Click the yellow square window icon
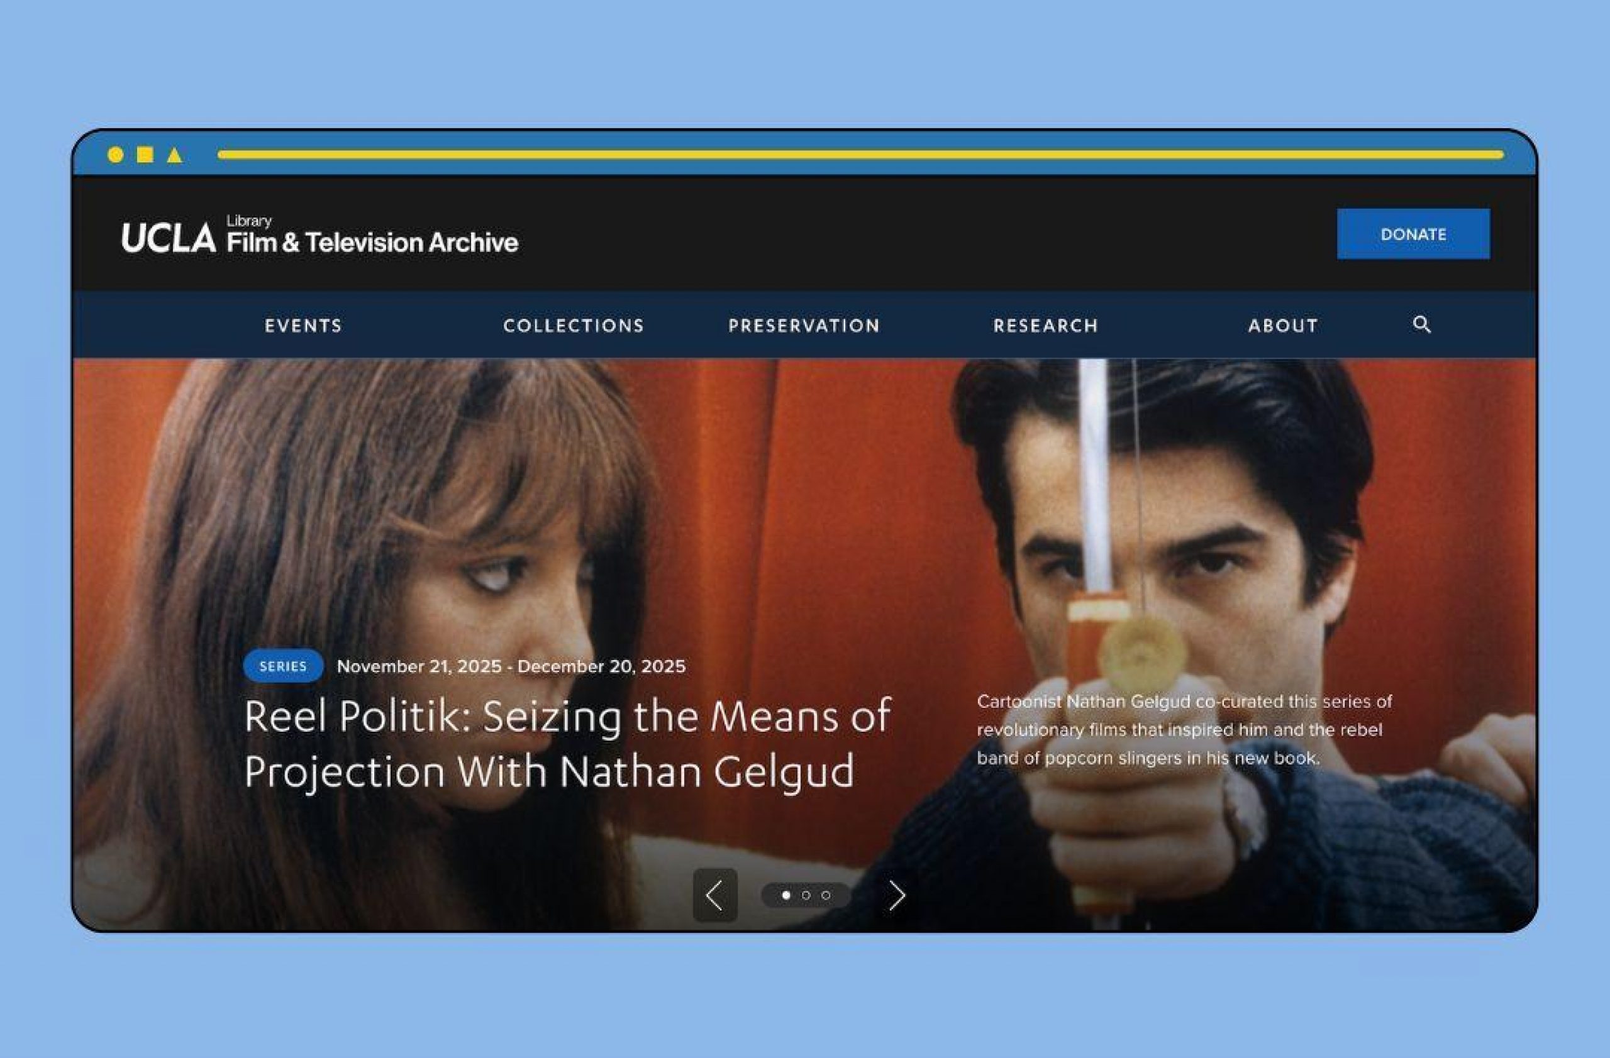 (145, 155)
